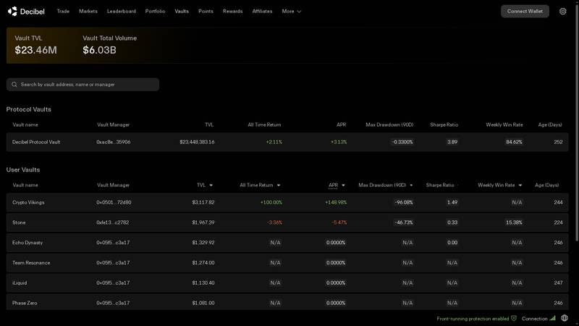Screen dimensions: 579x326
Task: Sort User Vaults by TVL arrow
Action: pyautogui.click(x=211, y=185)
